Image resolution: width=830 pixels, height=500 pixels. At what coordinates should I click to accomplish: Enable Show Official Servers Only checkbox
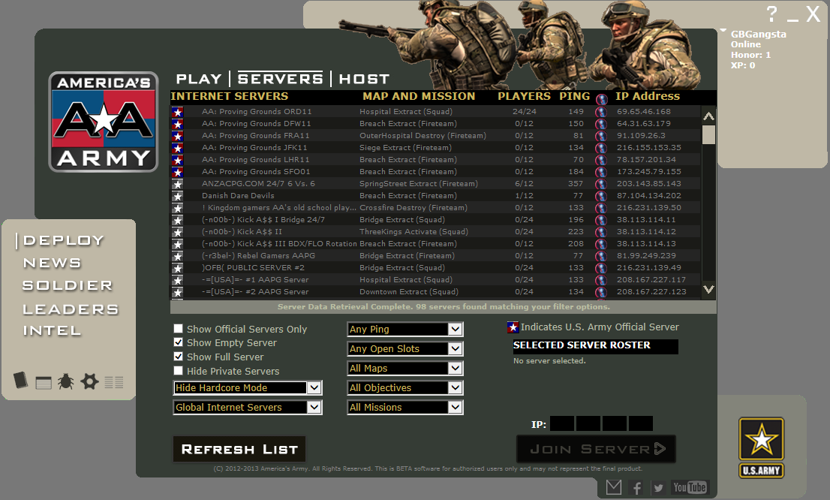pyautogui.click(x=179, y=328)
